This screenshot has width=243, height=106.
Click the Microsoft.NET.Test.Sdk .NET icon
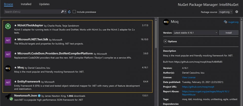8,40
